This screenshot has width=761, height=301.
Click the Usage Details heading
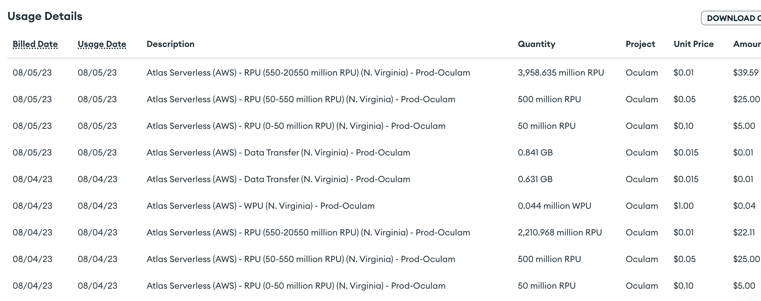pos(45,16)
